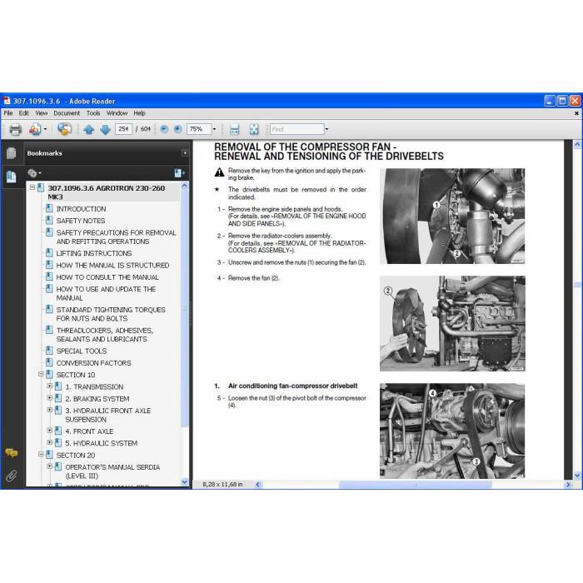Open the email/send document icon

35,129
